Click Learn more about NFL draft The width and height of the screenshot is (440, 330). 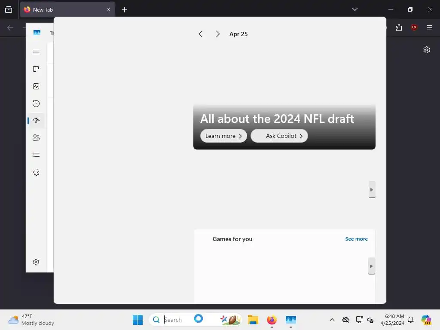click(x=223, y=136)
